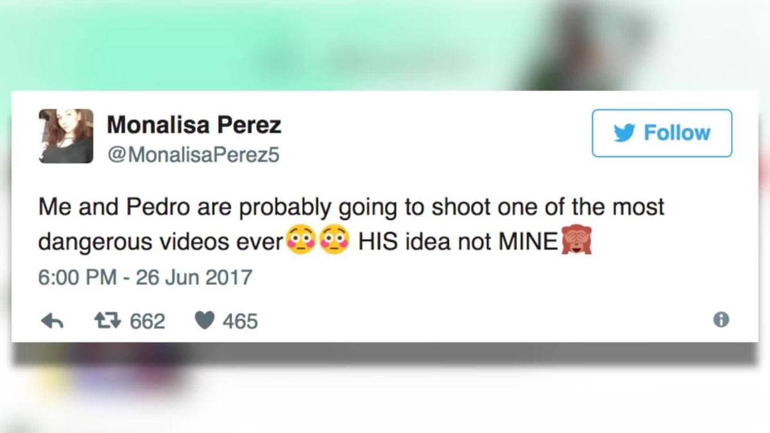Click the see-no-evil monkey emoji
The image size is (770, 433).
576,241
